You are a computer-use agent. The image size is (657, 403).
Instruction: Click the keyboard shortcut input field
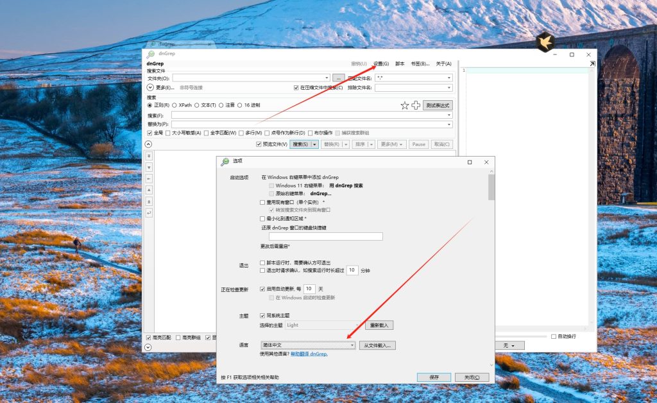321,236
